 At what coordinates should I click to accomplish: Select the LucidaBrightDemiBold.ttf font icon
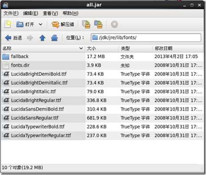point(6,74)
